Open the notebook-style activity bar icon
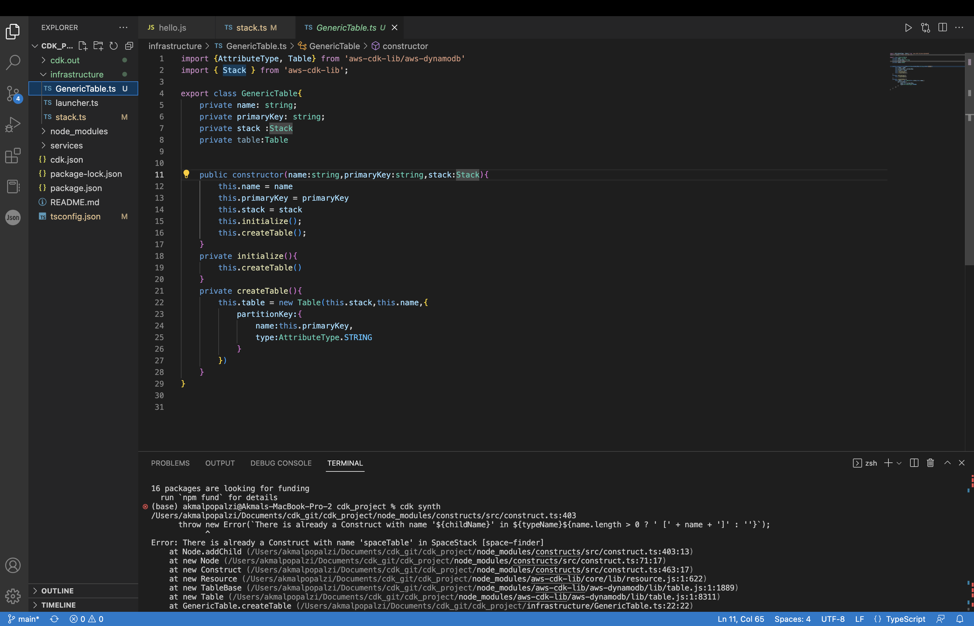Screen dimensions: 974x626 click(13, 187)
